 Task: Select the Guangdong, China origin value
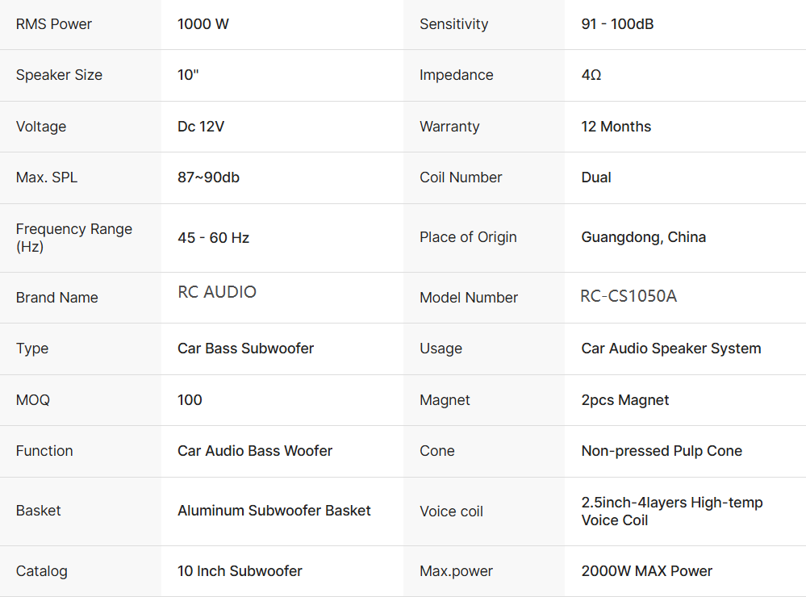click(643, 237)
